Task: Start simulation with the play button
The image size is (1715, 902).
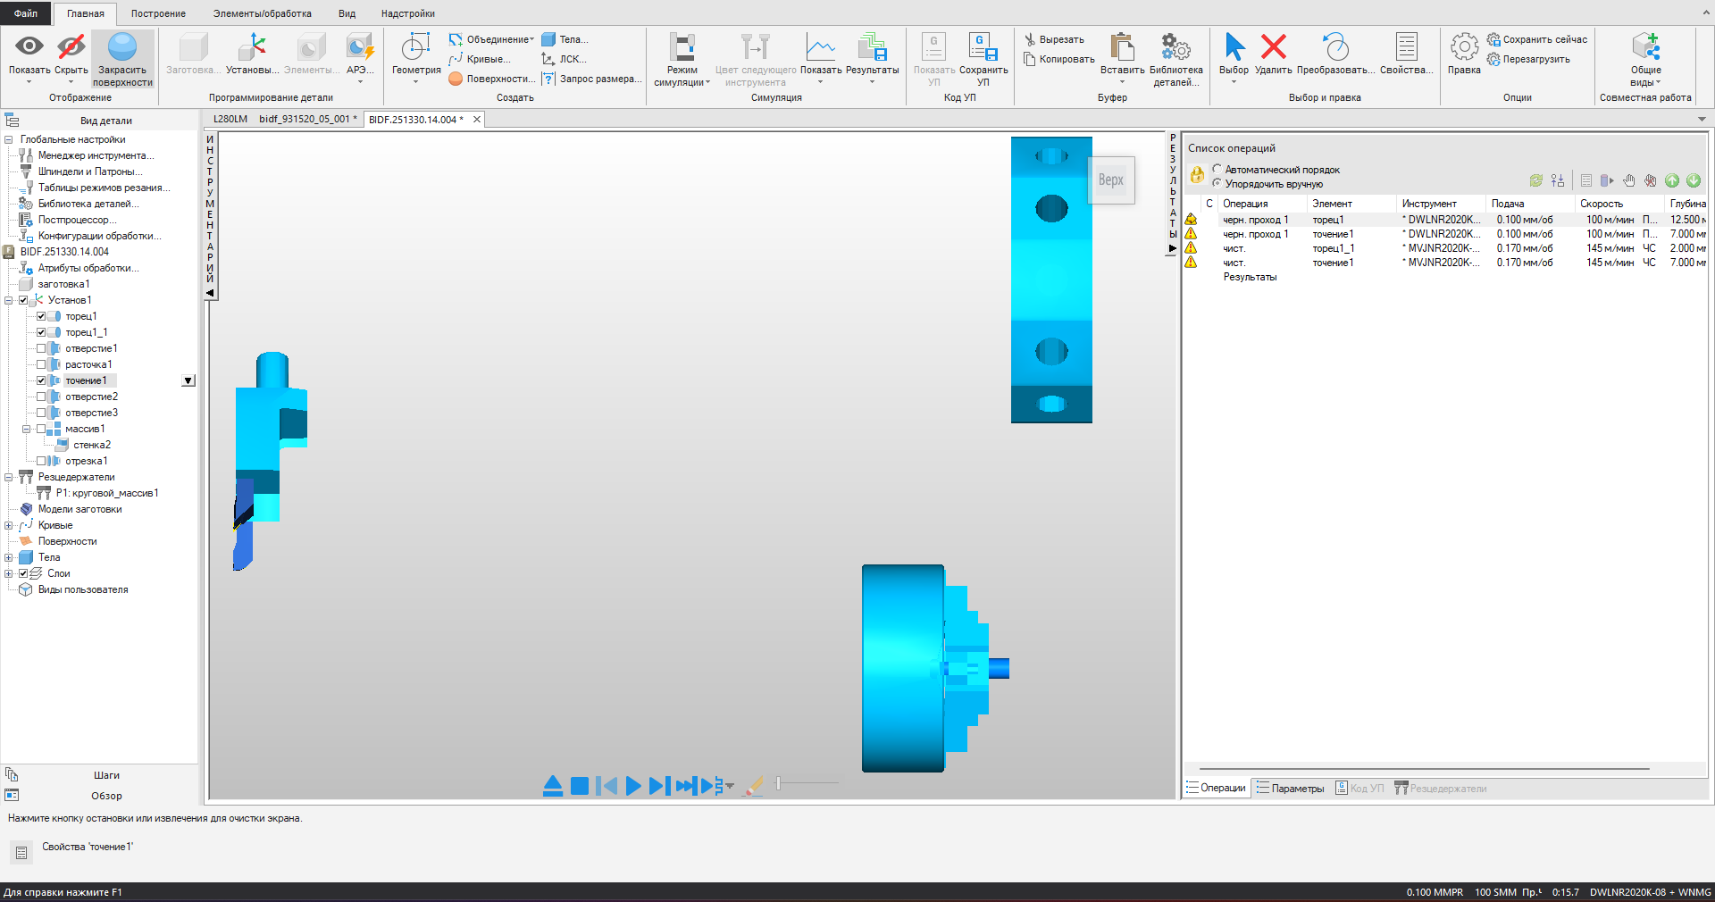Action: (x=633, y=786)
